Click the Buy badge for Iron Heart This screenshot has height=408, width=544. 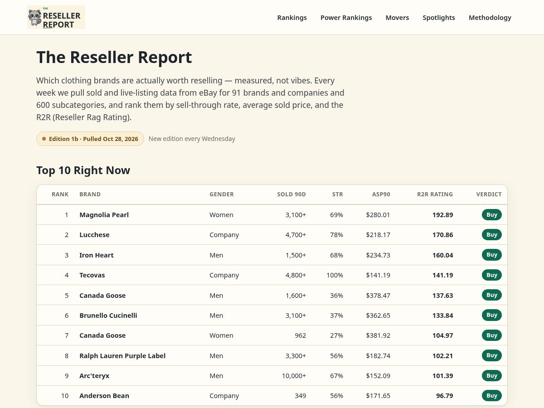[x=492, y=255]
